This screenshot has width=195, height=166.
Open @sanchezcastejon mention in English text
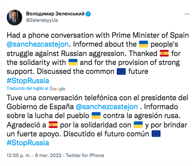[x=38, y=44]
